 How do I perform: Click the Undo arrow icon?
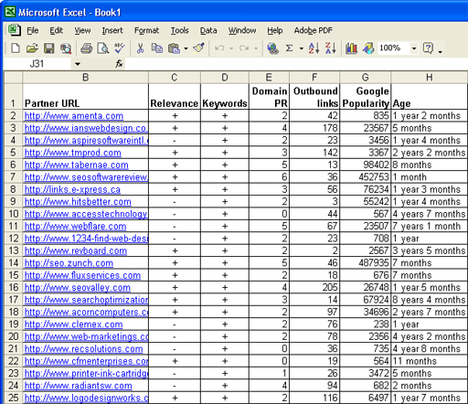coord(219,48)
